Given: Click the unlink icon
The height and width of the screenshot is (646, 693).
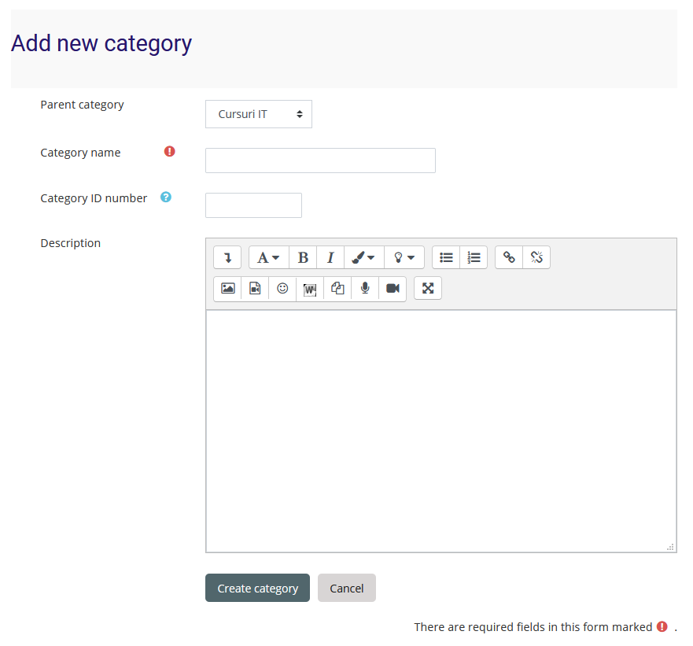Looking at the screenshot, I should (536, 257).
